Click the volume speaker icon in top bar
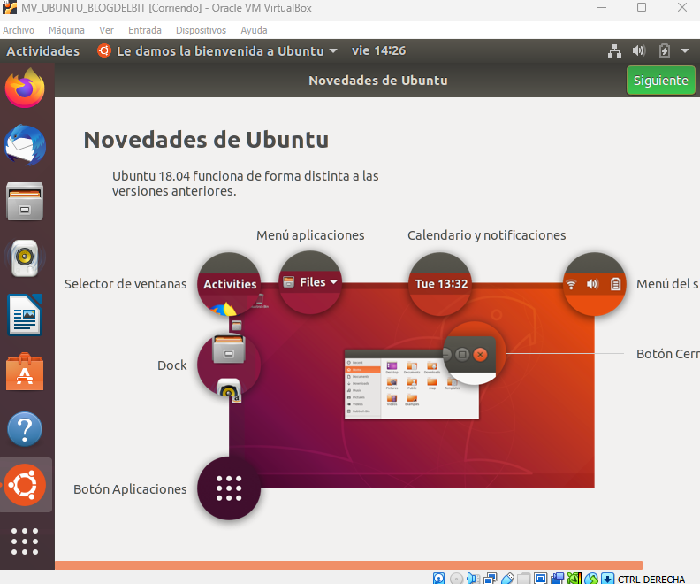This screenshot has height=584, width=700. 639,51
